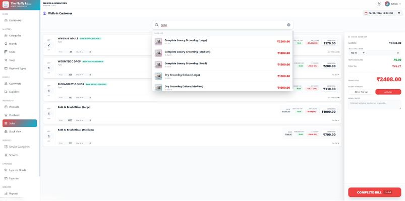405x201 pixels.
Task: Add Dry Grooming Deluxe (Large) ₹1200.00 result
Action: (222, 76)
